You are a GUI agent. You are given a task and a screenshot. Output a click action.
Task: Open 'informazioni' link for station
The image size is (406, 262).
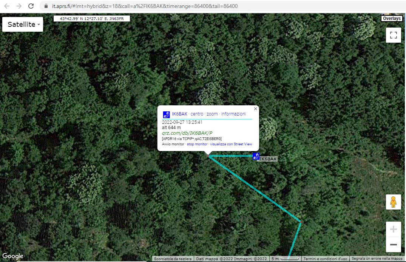[x=233, y=114]
